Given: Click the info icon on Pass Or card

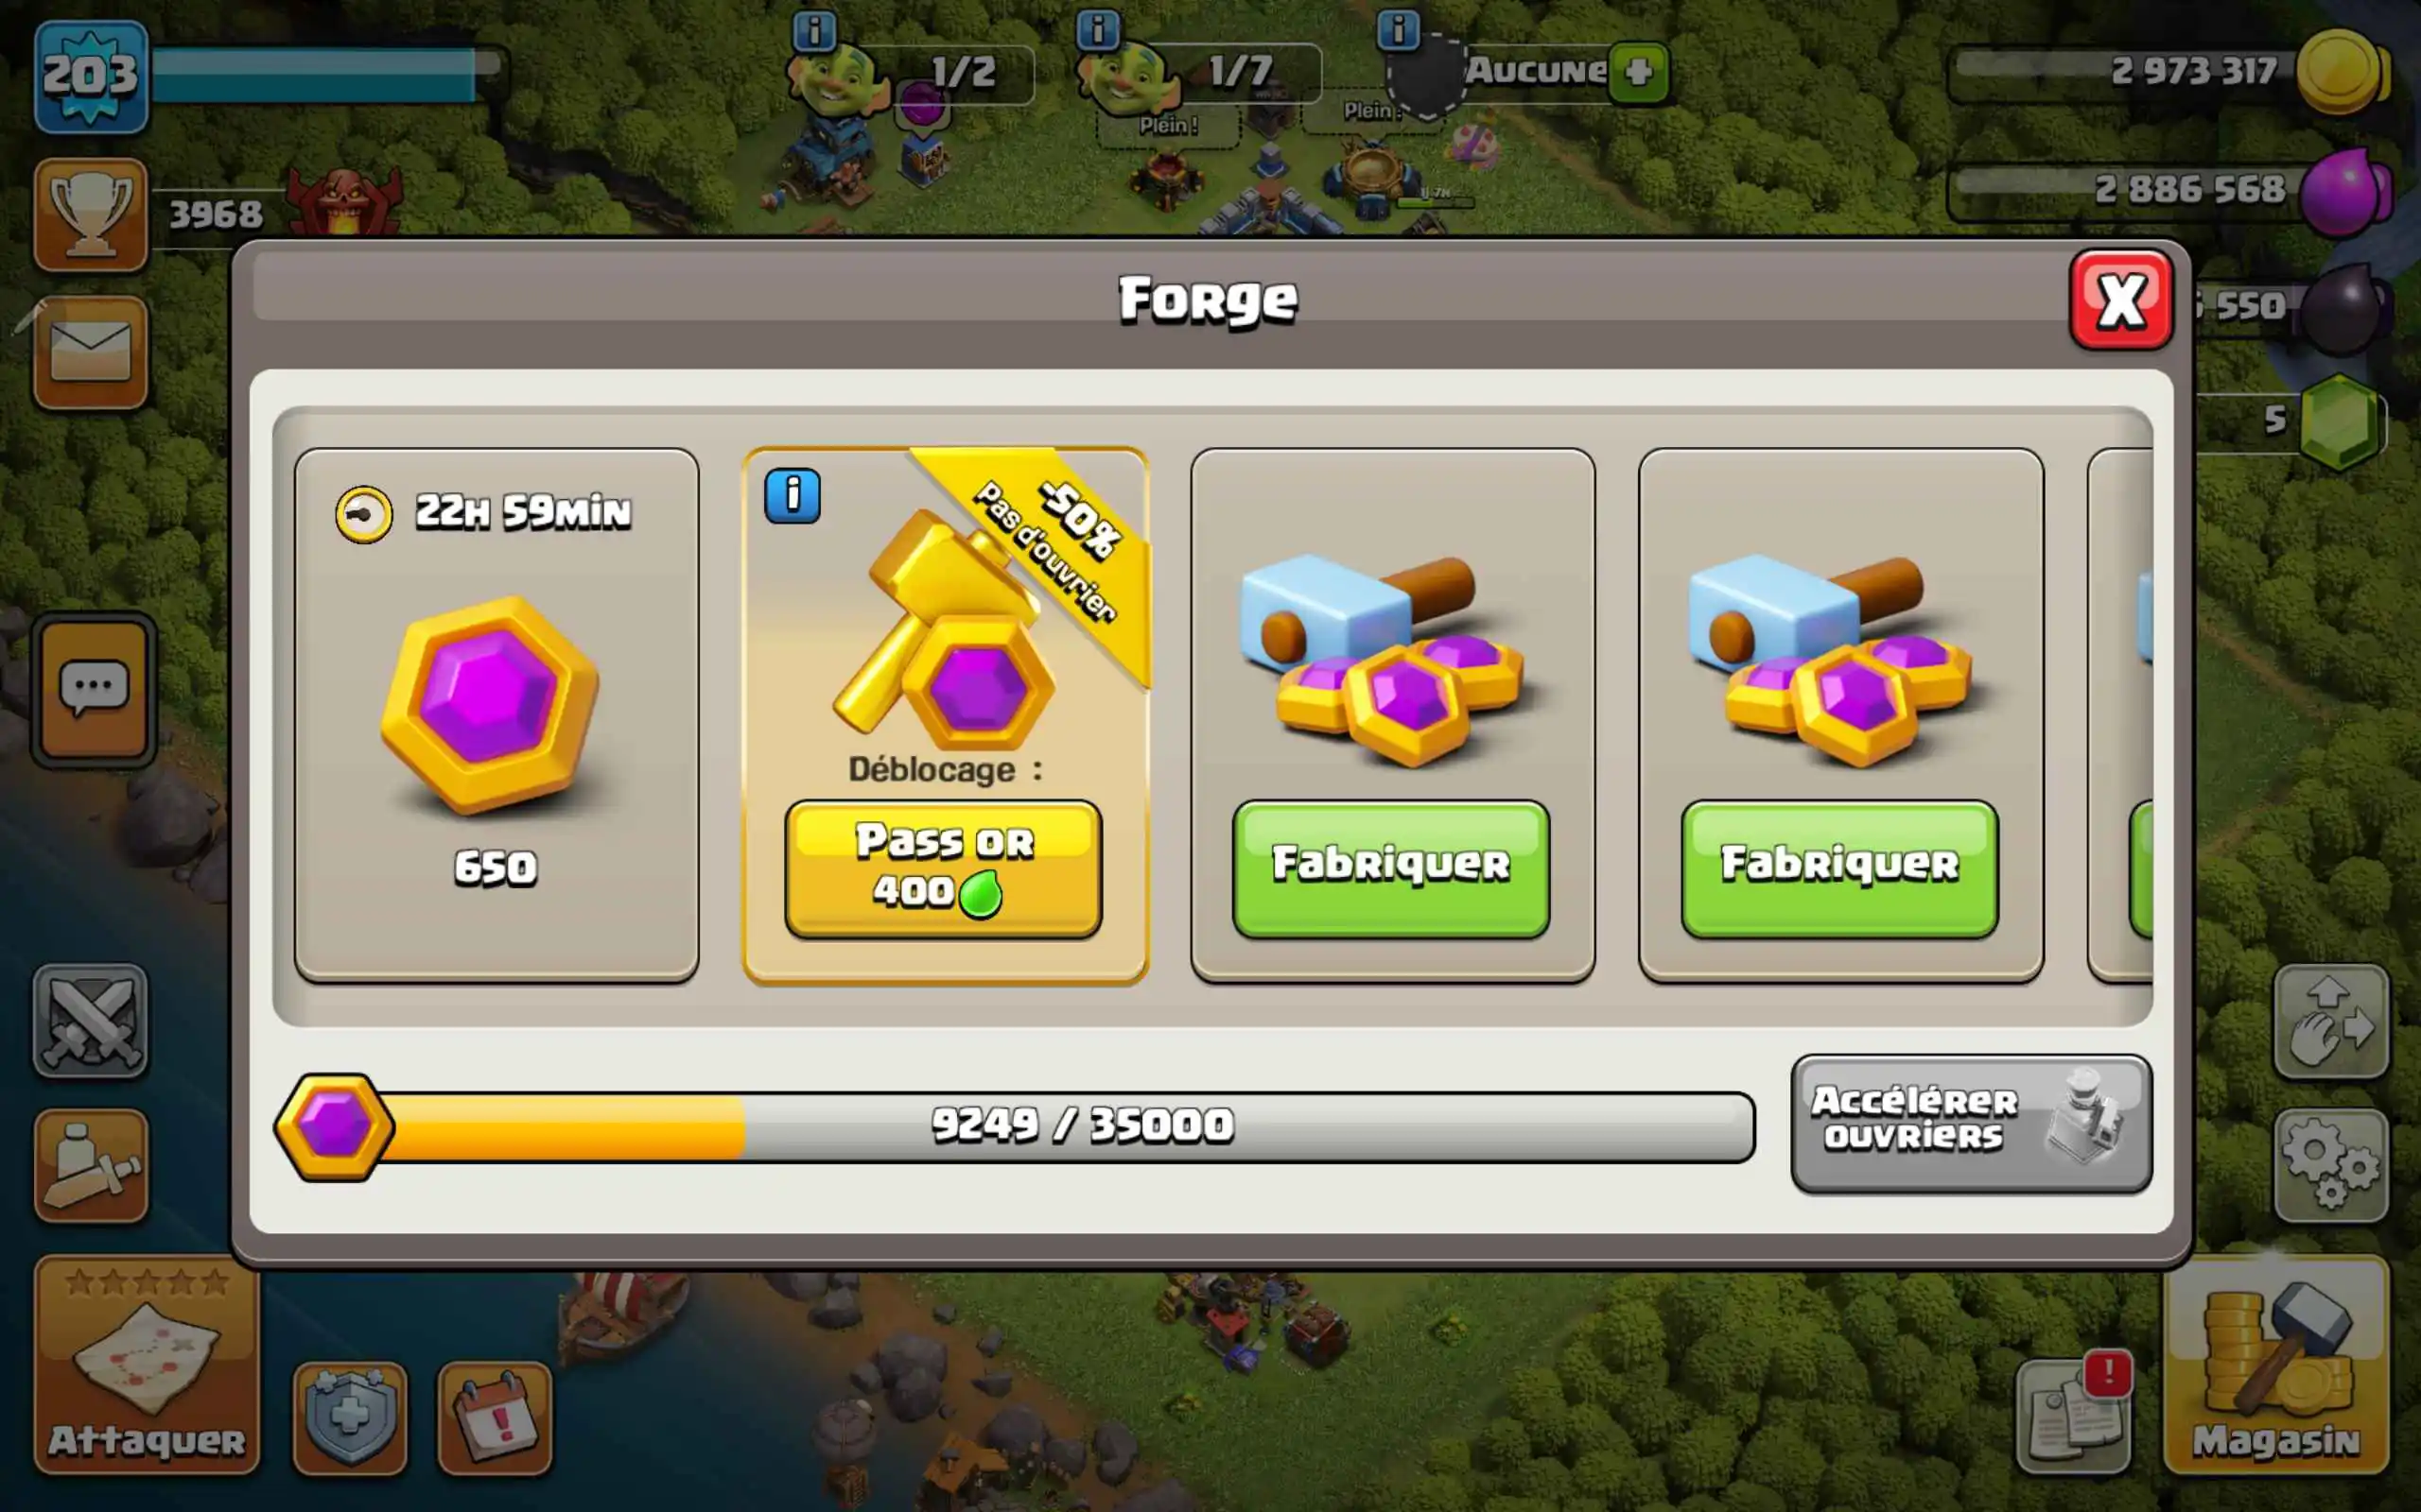Looking at the screenshot, I should pos(792,495).
